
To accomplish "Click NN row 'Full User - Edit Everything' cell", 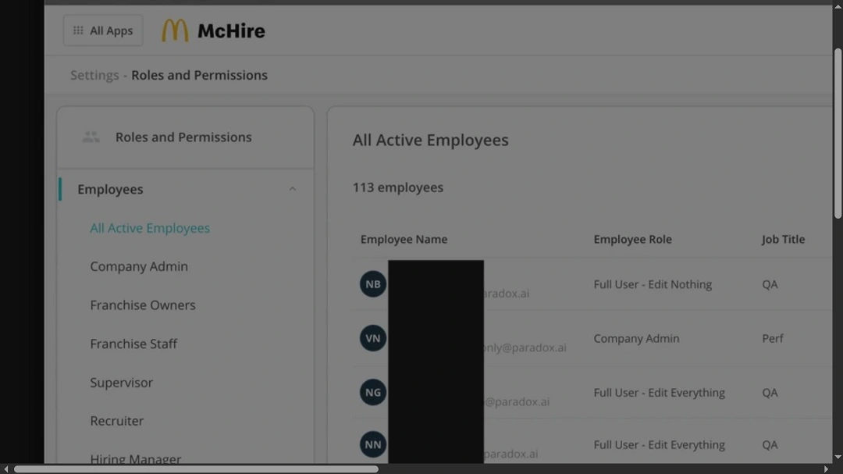I will [x=659, y=445].
